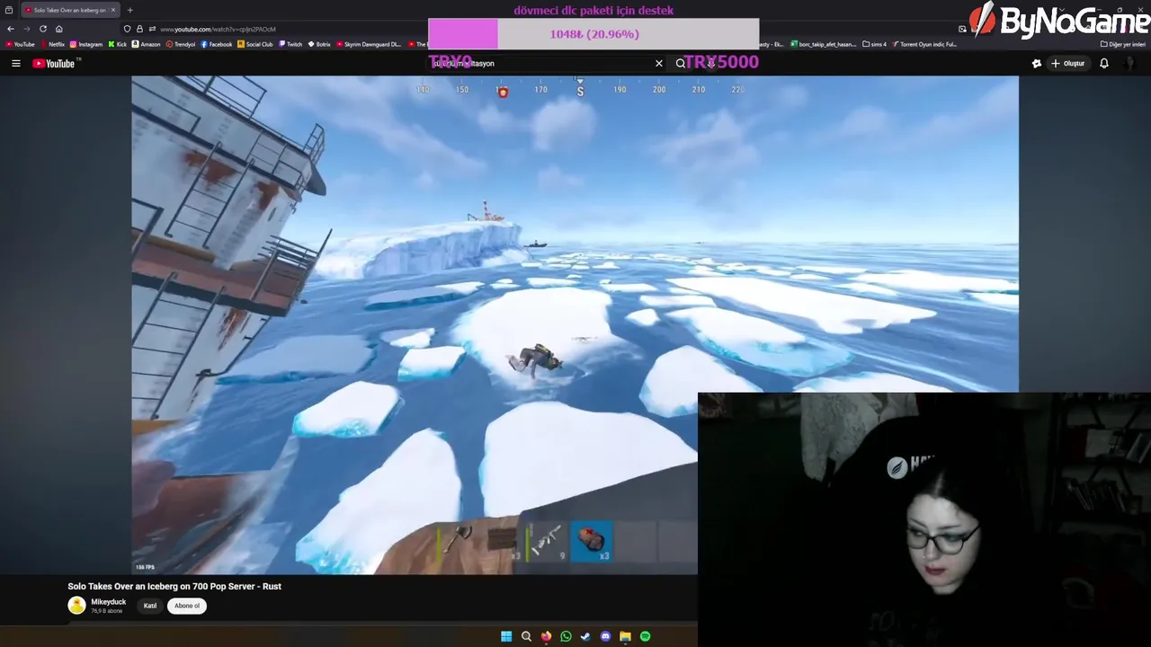Click the video title Solo Takes Over an Iceberg
The height and width of the screenshot is (647, 1151).
click(x=174, y=586)
